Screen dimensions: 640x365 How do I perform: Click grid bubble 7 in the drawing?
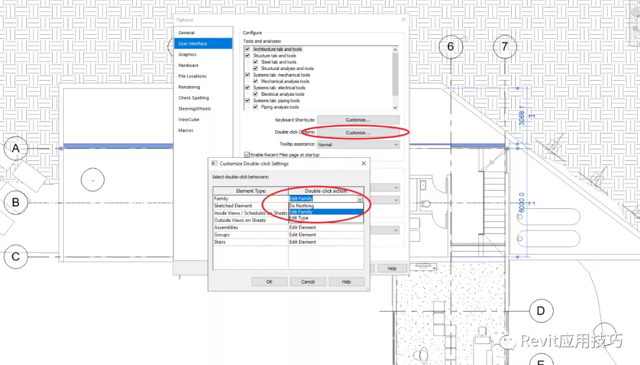505,47
